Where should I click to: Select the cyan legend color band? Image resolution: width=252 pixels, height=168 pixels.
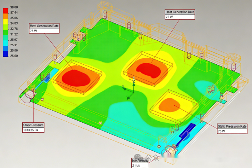[5, 43]
